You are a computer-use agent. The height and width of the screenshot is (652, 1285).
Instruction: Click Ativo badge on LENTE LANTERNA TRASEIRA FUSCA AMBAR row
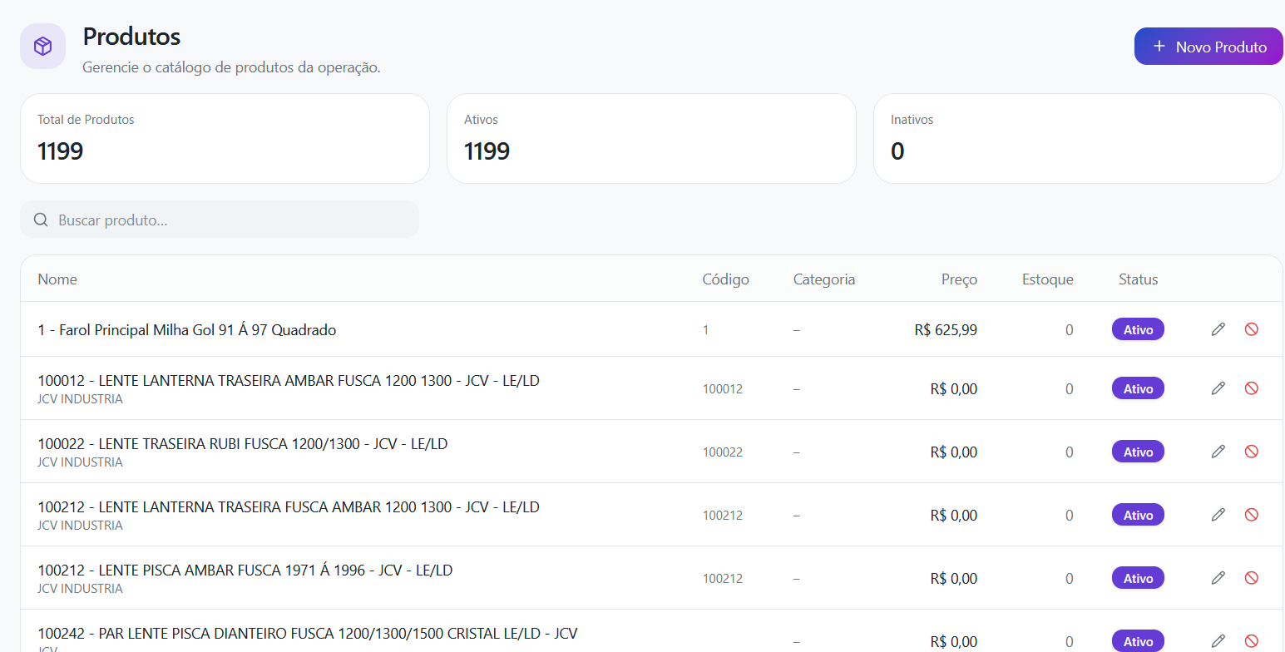click(x=1138, y=515)
